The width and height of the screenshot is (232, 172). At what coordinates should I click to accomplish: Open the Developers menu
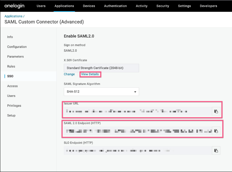pyautogui.click(x=208, y=6)
